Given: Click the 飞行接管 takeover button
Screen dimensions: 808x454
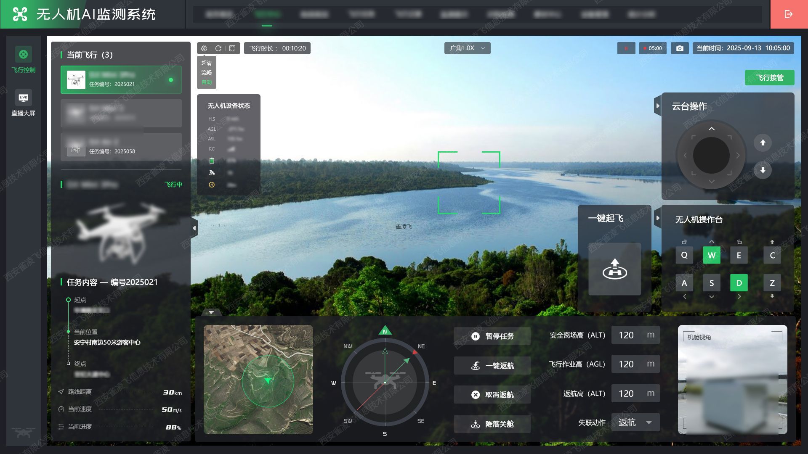Looking at the screenshot, I should [769, 78].
